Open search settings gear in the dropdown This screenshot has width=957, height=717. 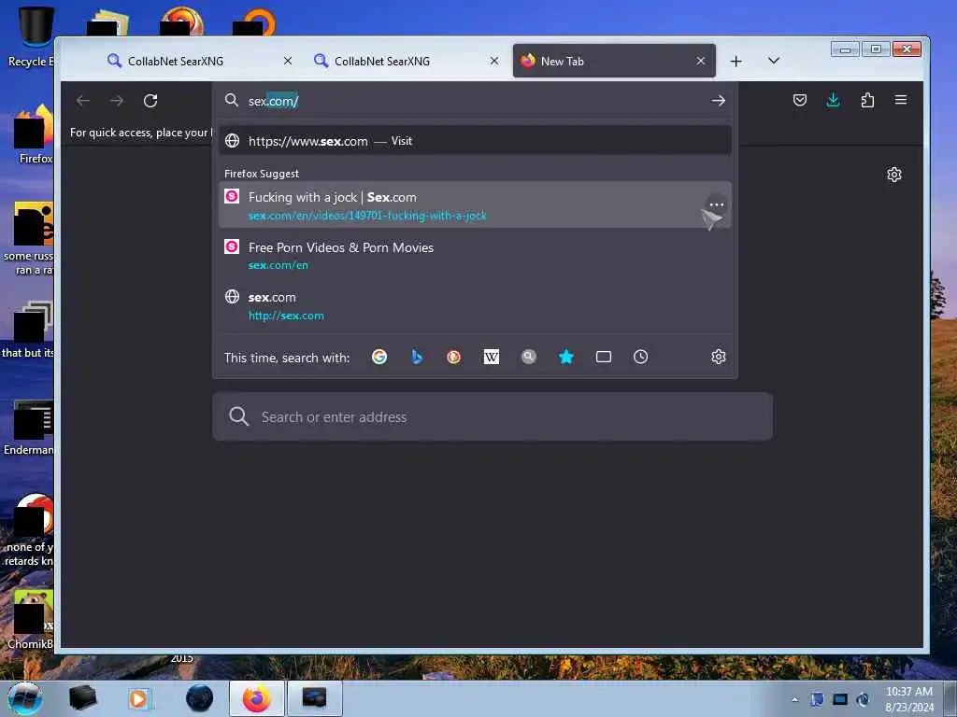(719, 357)
